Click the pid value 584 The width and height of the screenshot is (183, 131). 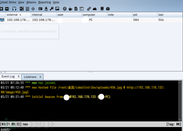pyautogui.click(x=136, y=20)
